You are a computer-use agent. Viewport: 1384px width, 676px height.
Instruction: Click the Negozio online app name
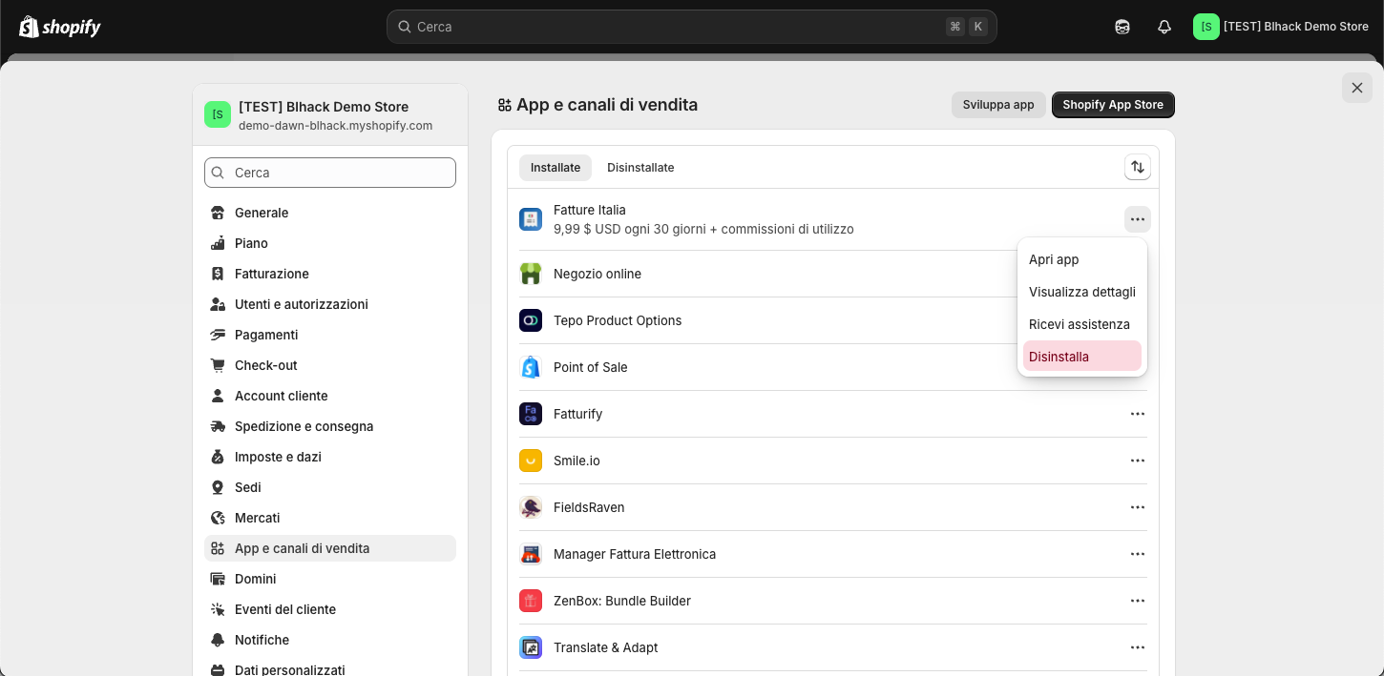(x=598, y=274)
